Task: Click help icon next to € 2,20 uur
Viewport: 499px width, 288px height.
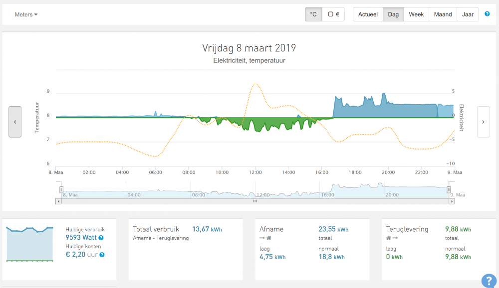Action: click(102, 255)
